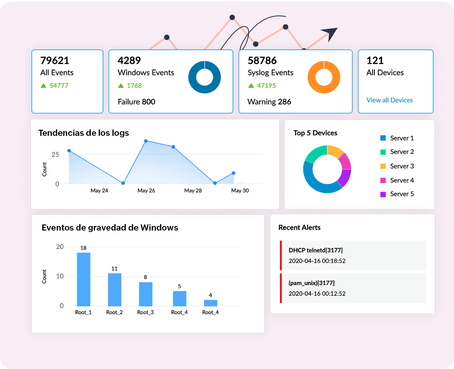The height and width of the screenshot is (369, 454).
Task: Click the Root_2 axis label
Action: (114, 312)
